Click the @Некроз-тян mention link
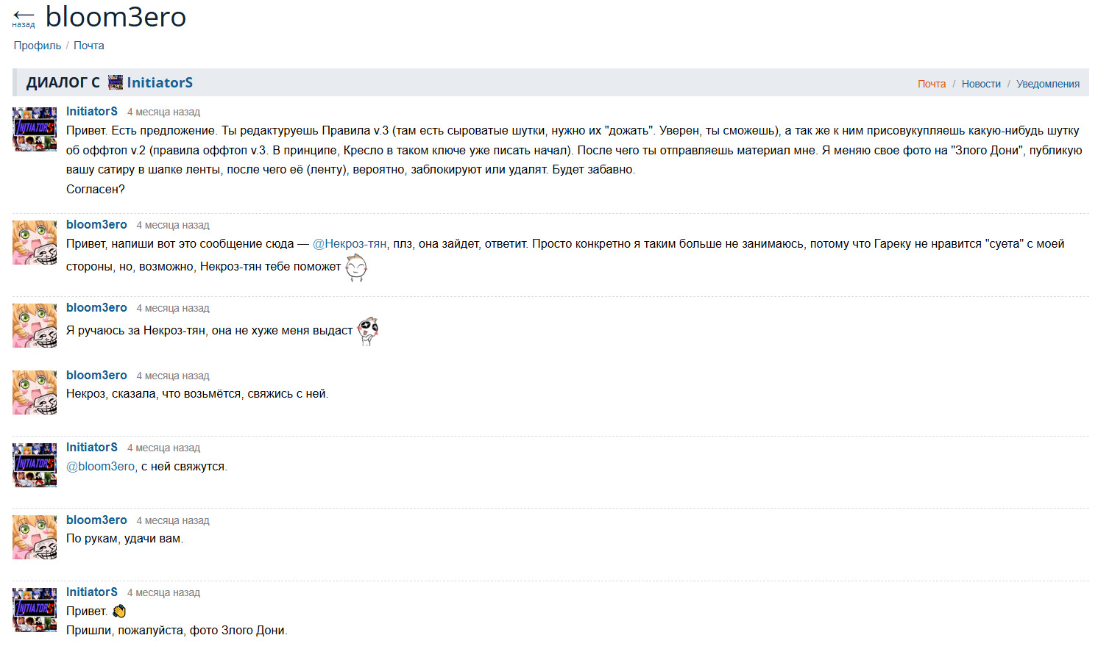 [350, 244]
